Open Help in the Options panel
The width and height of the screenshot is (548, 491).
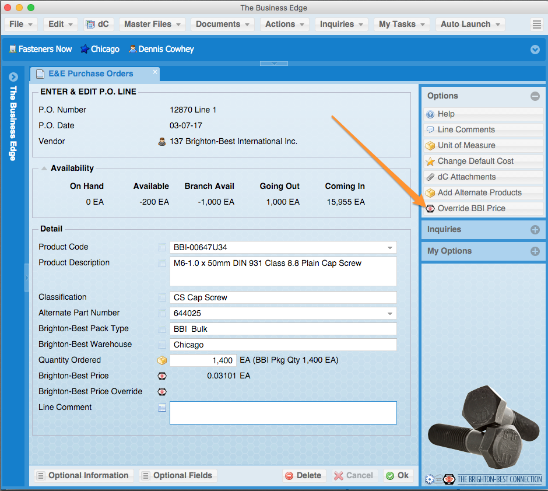[483, 114]
